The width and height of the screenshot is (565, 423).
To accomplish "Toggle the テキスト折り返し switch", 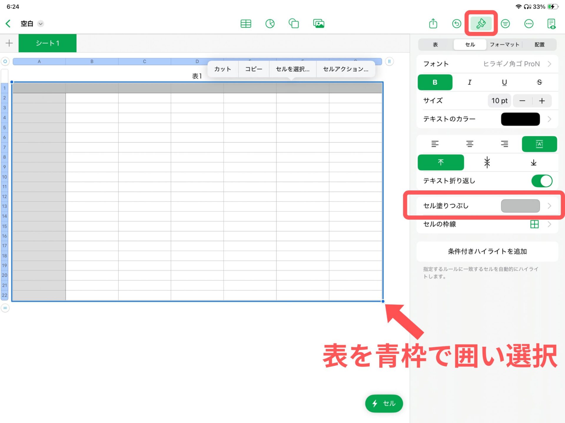I will click(541, 181).
